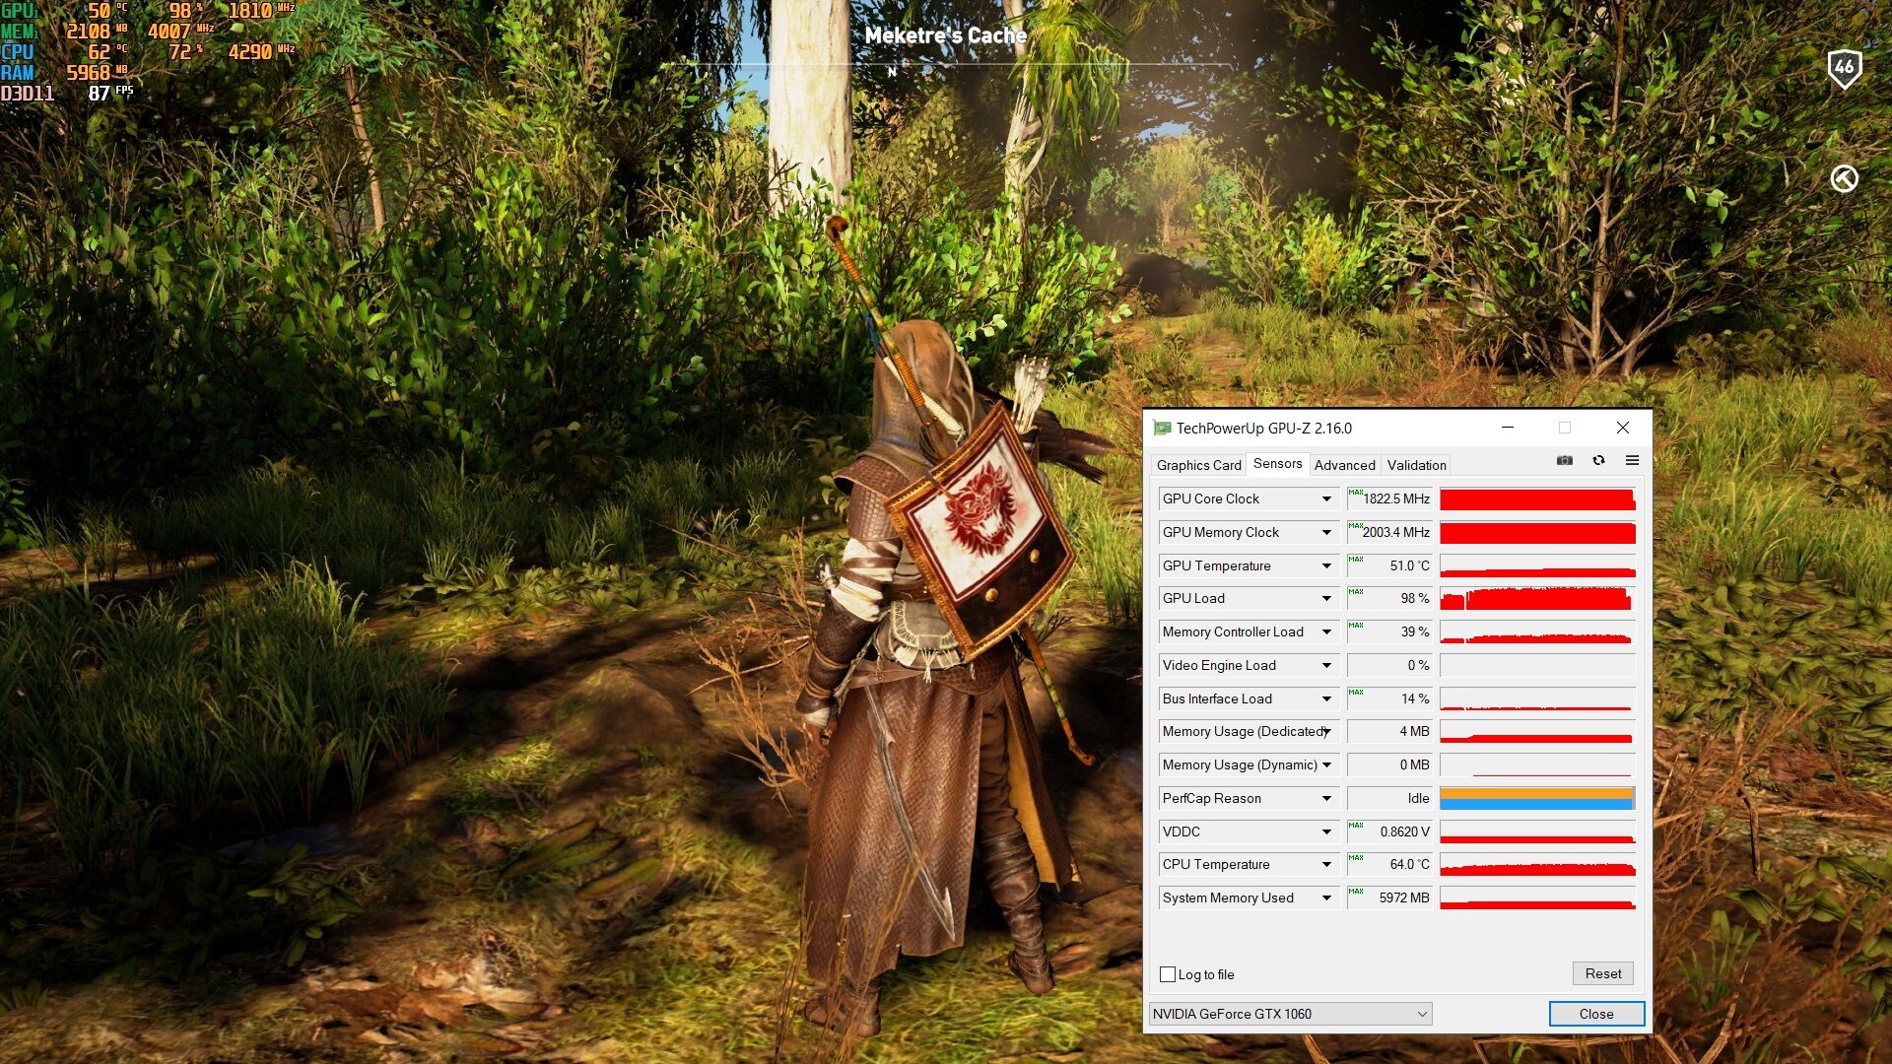Click the Reset button

point(1602,973)
